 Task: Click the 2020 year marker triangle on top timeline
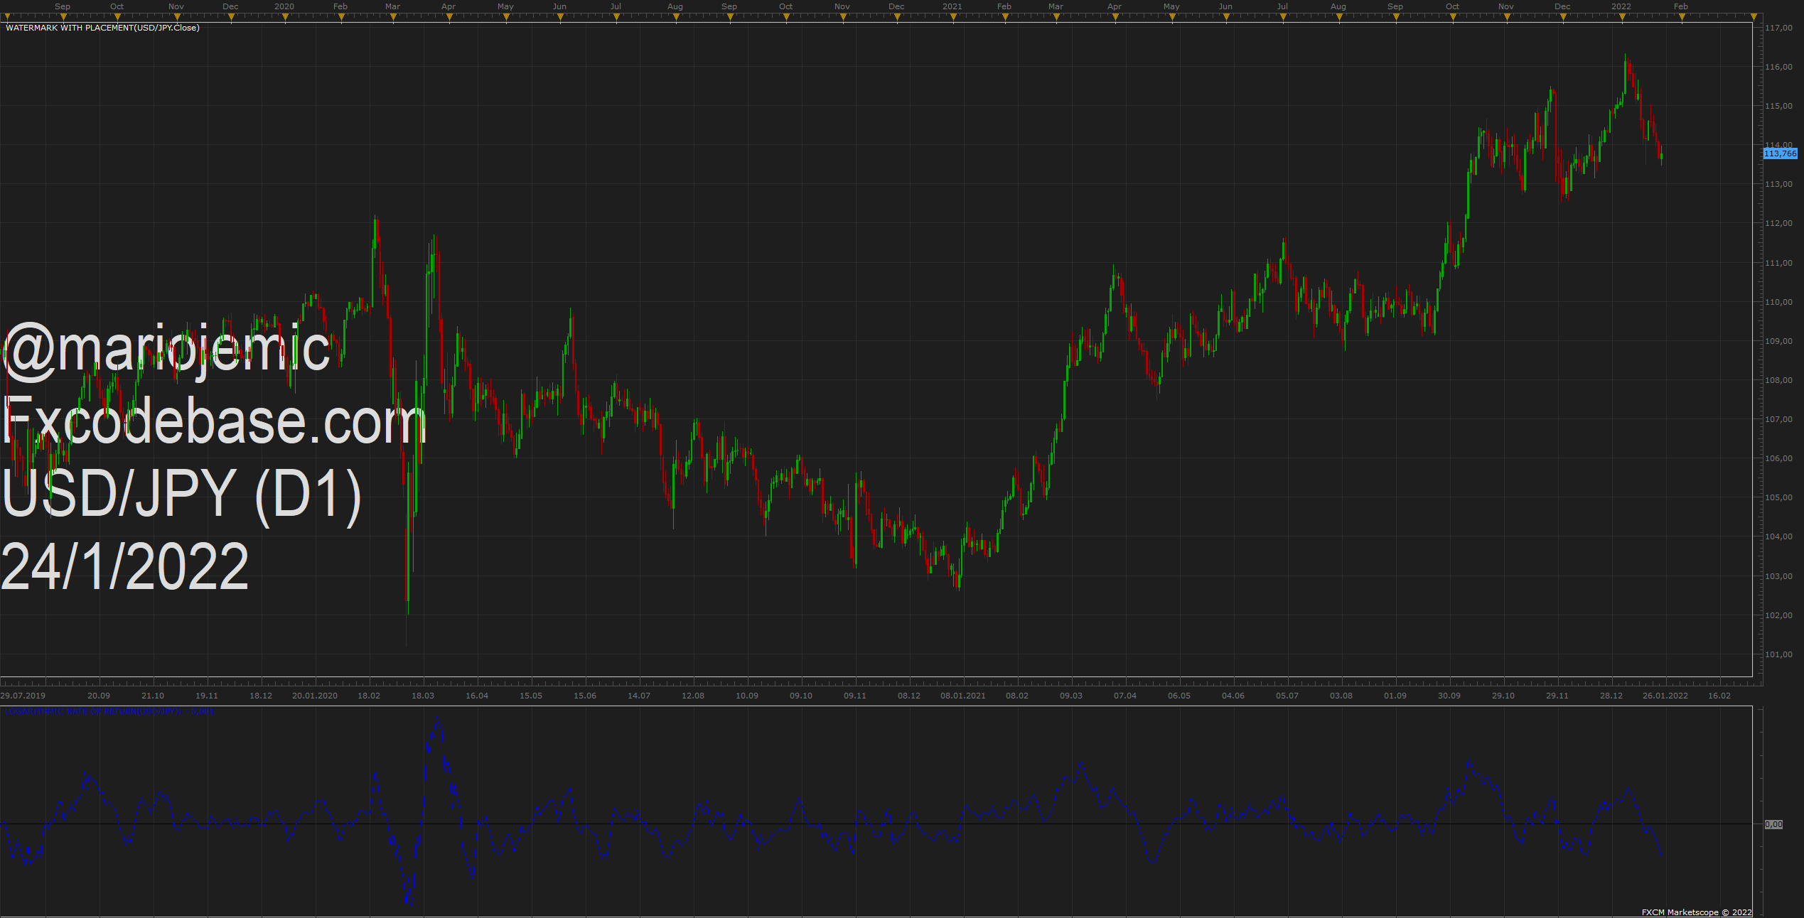click(x=285, y=18)
